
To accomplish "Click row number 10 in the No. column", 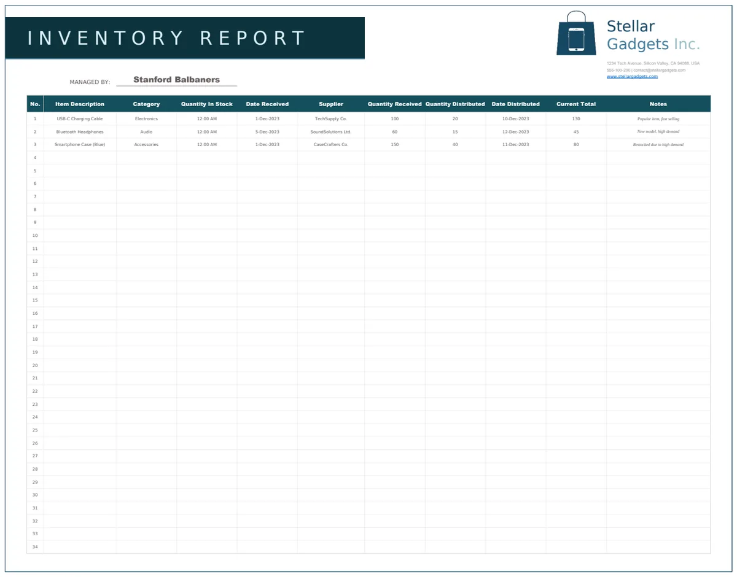I will coord(35,236).
